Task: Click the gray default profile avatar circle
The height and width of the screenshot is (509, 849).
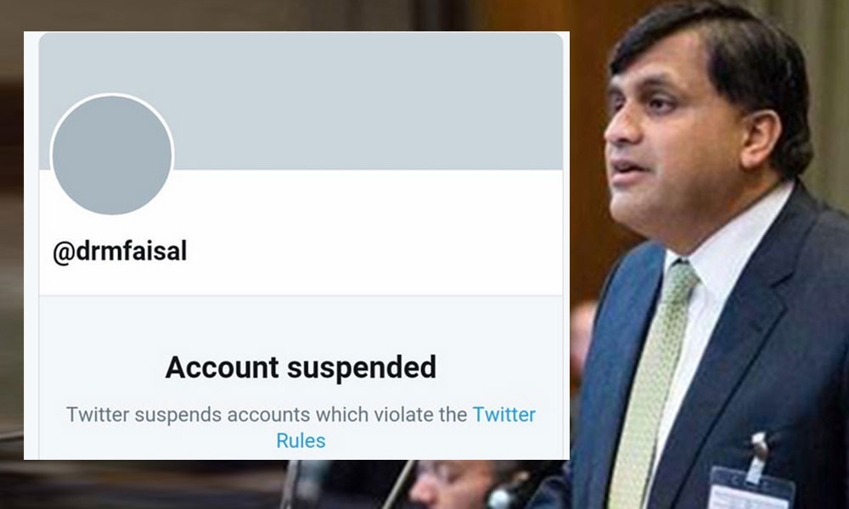Action: tap(112, 155)
